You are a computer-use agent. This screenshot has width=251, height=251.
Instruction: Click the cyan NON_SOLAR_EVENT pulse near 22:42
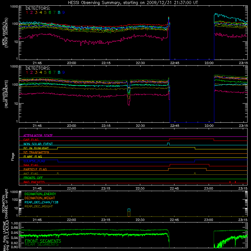168,144
